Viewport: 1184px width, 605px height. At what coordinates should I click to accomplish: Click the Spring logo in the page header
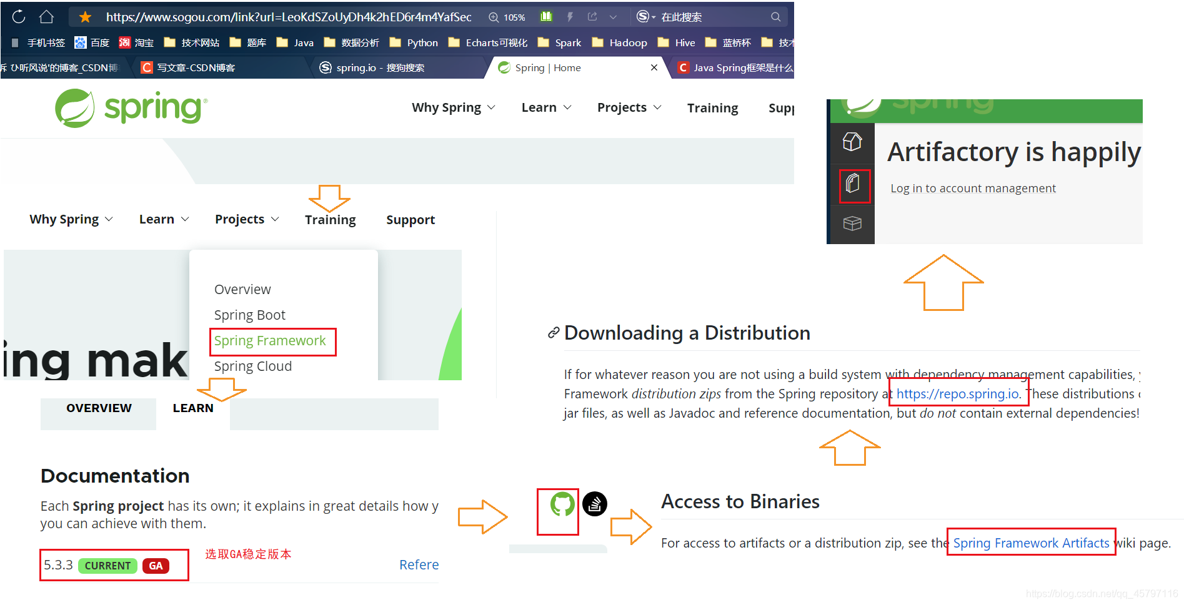coord(131,108)
